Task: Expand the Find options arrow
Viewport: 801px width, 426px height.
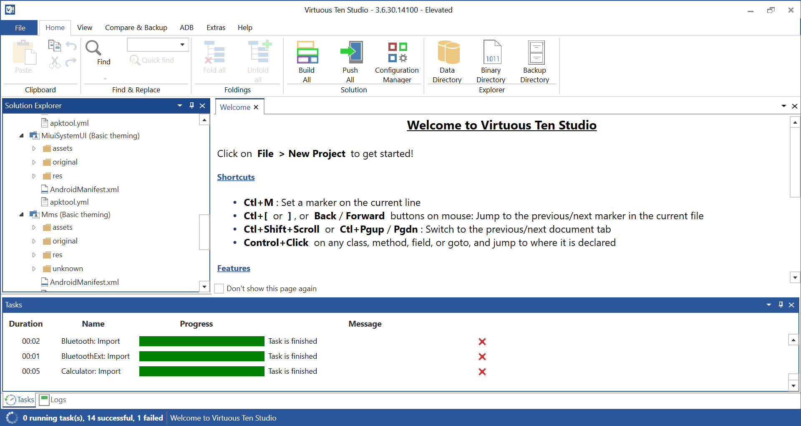Action: (105, 79)
